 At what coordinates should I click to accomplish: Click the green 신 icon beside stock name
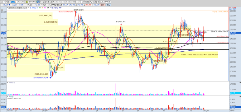tap(27, 2)
